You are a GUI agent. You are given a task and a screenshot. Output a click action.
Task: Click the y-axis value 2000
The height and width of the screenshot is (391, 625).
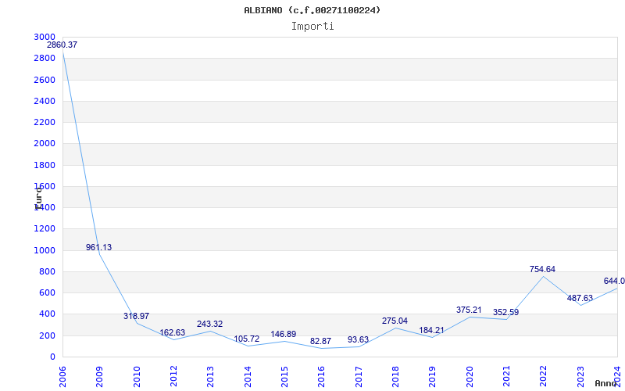click(45, 144)
